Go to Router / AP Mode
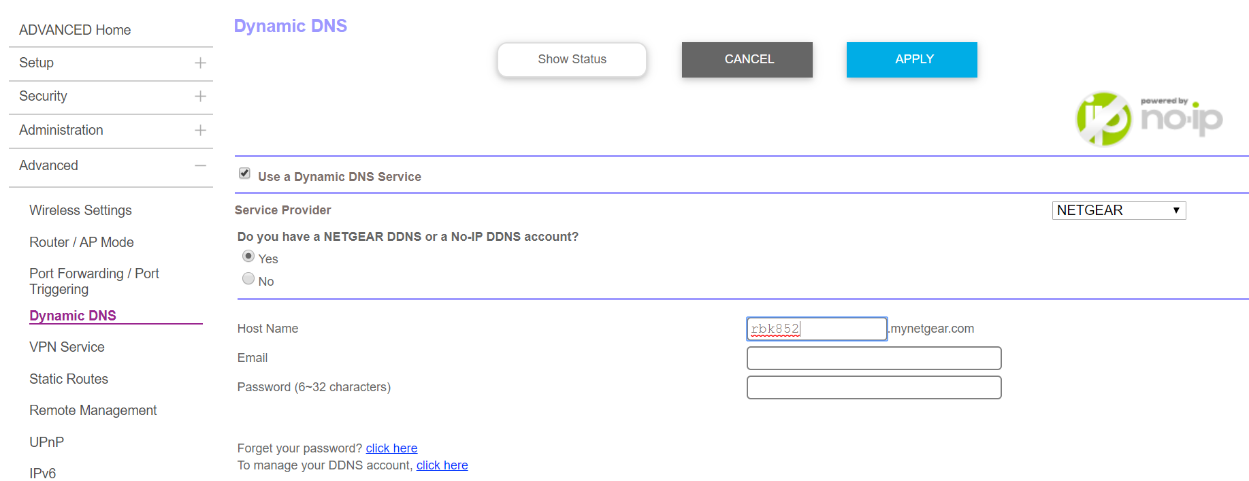1249x481 pixels. point(82,242)
